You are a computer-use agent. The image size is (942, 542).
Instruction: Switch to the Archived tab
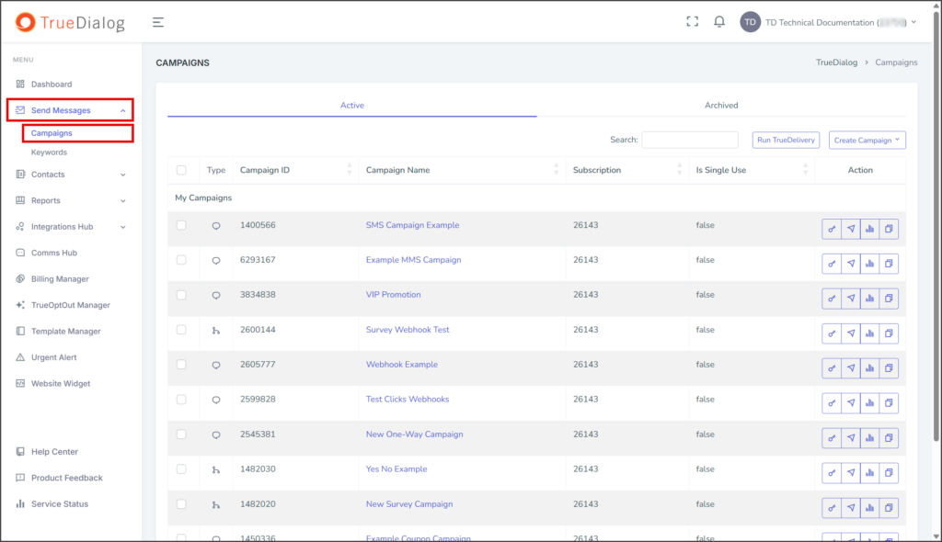click(x=721, y=105)
